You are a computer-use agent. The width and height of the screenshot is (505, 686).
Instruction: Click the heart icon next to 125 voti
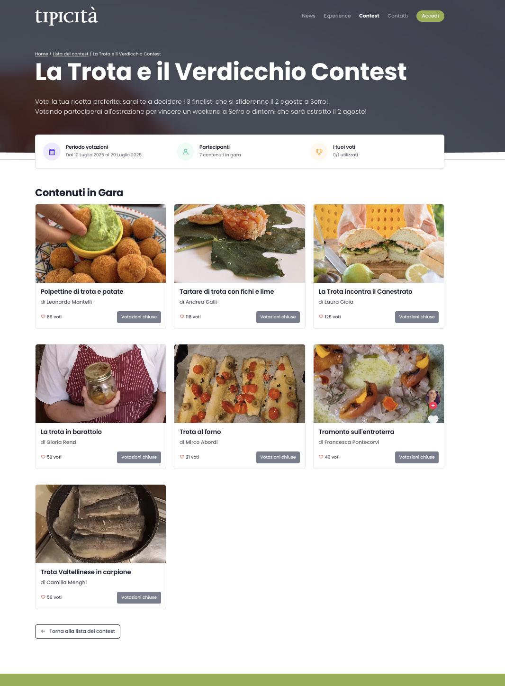[x=321, y=316]
